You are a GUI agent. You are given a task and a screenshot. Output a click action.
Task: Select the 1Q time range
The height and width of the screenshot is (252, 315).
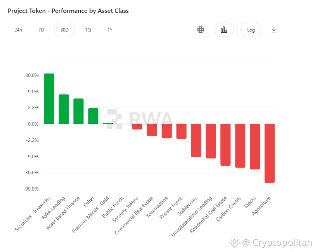[88, 29]
